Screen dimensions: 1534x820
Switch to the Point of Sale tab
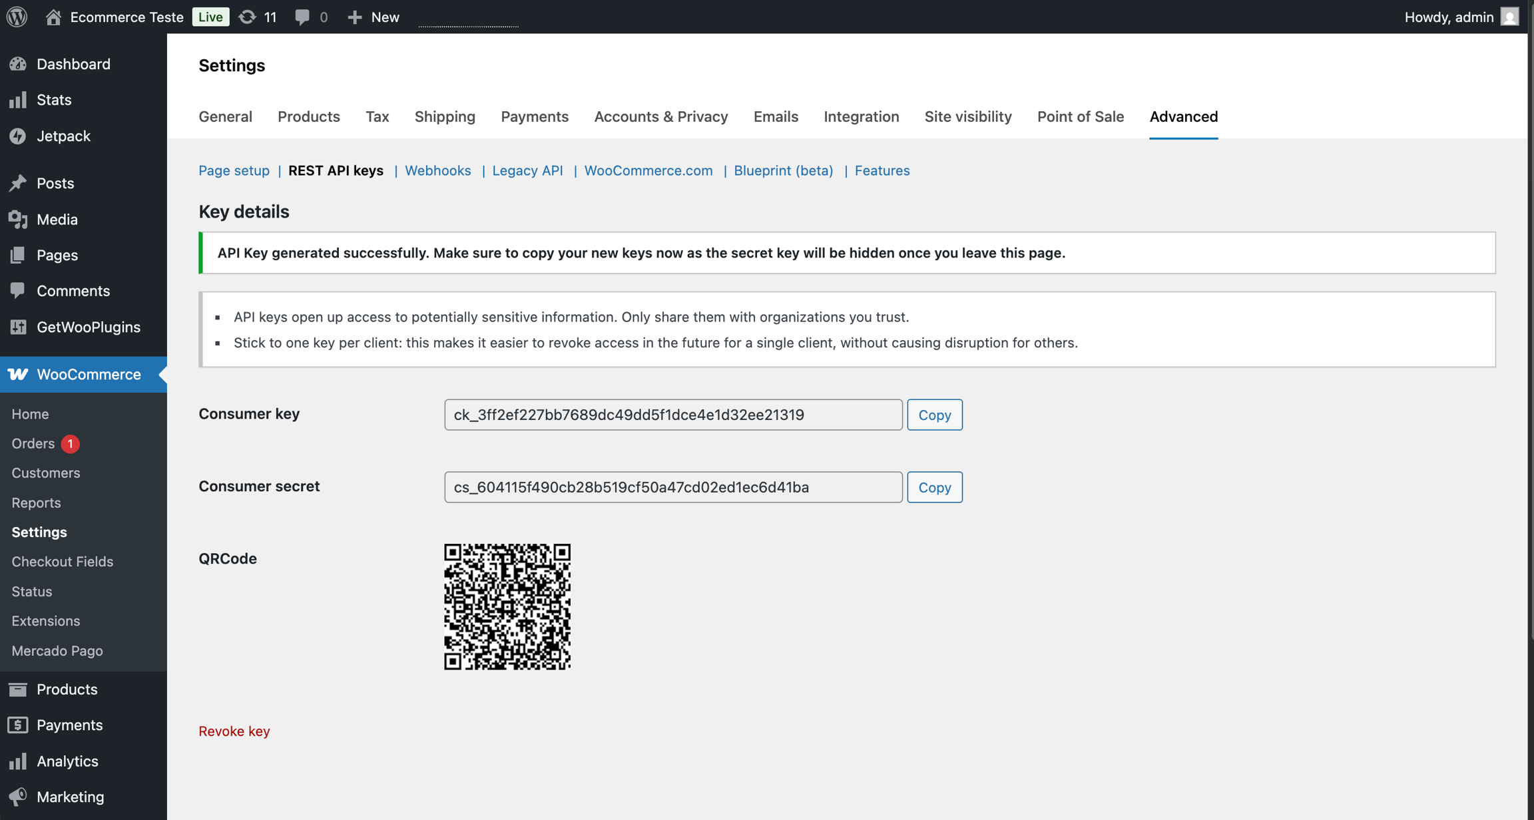click(1081, 116)
